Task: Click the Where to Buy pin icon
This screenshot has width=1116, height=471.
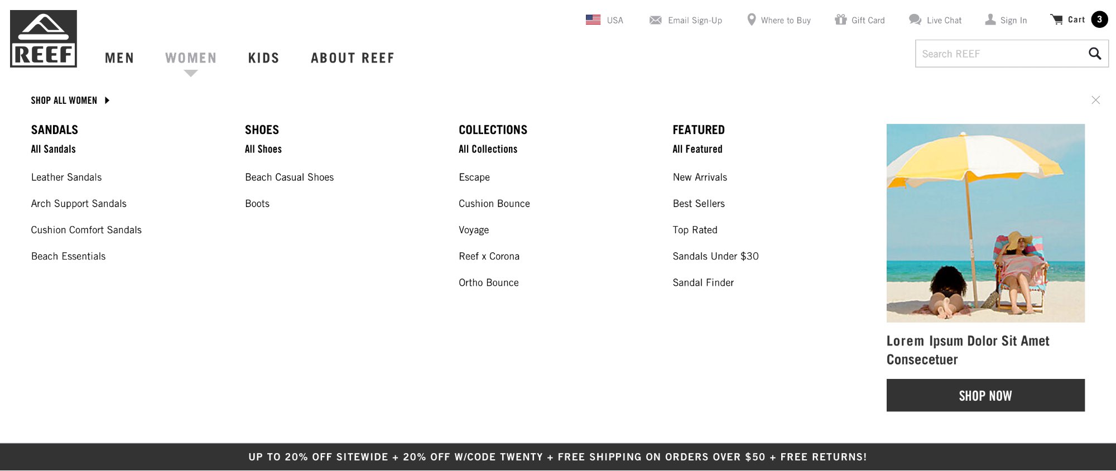Action: click(x=752, y=20)
